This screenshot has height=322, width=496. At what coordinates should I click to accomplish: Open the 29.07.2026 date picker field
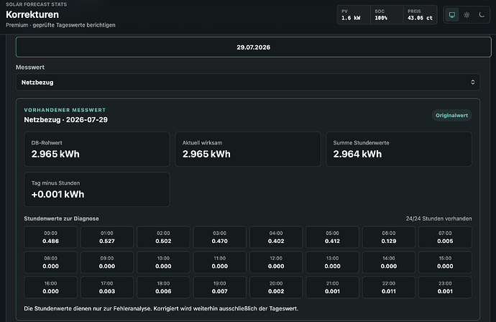pos(253,47)
